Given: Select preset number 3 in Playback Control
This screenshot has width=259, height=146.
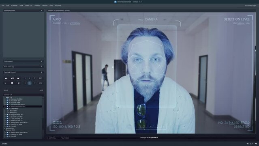Looking at the screenshot, I should pos(34,78).
